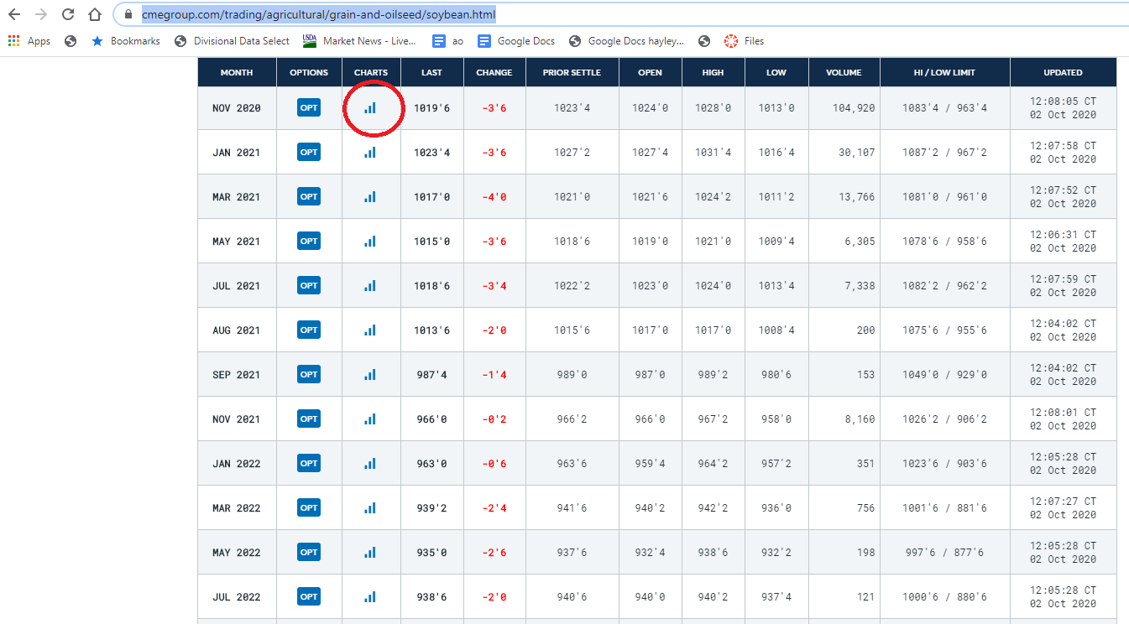This screenshot has width=1129, height=624.
Task: Click OPT button for NOV 2021
Action: click(x=309, y=419)
